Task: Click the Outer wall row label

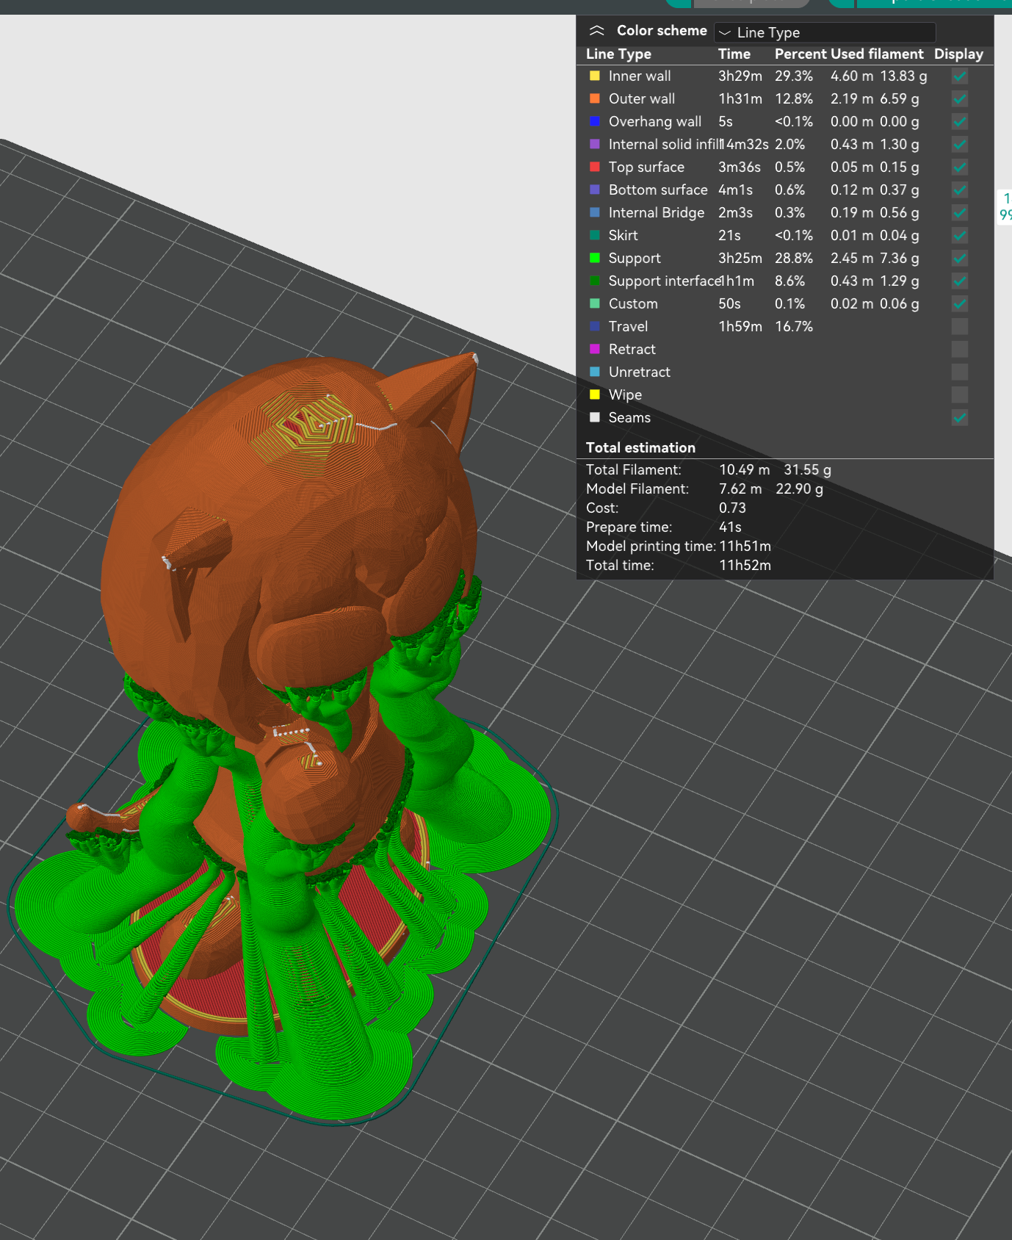Action: click(x=642, y=98)
